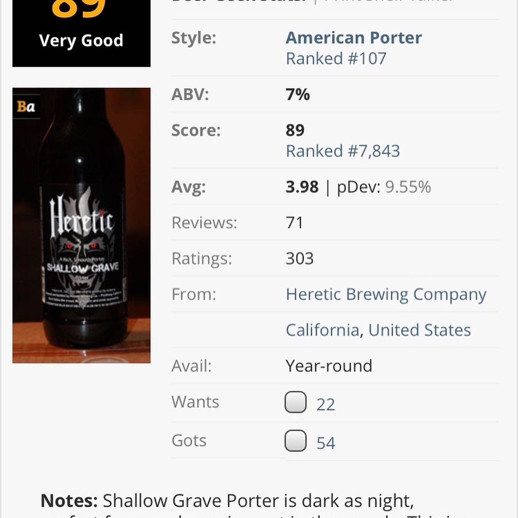Click the pDev 9.55% value

[408, 187]
